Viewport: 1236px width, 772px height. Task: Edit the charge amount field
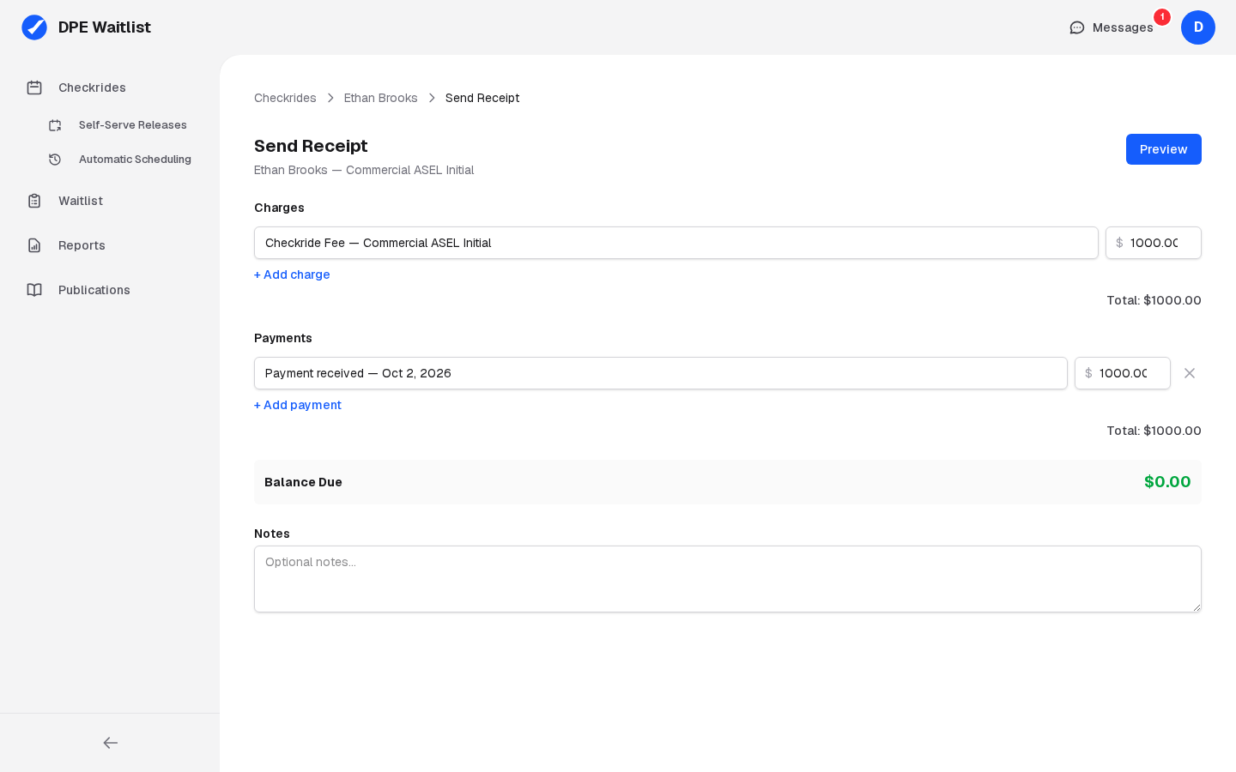(1154, 243)
